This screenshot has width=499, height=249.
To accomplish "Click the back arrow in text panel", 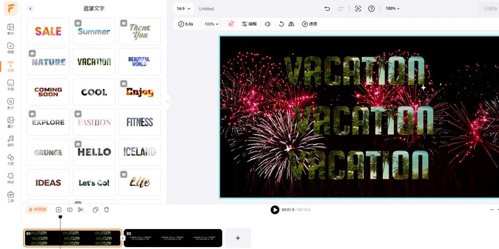I will click(x=31, y=9).
